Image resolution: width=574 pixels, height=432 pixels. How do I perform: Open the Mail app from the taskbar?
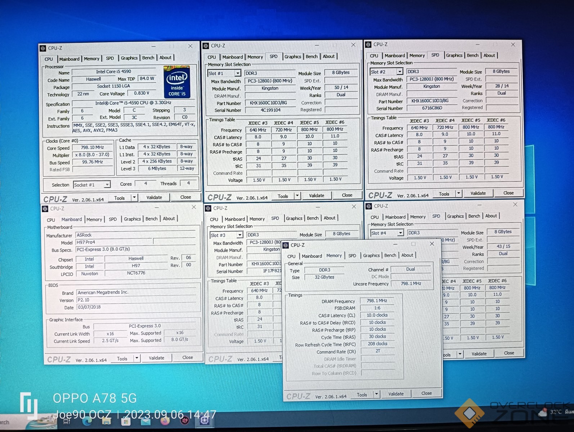145,421
